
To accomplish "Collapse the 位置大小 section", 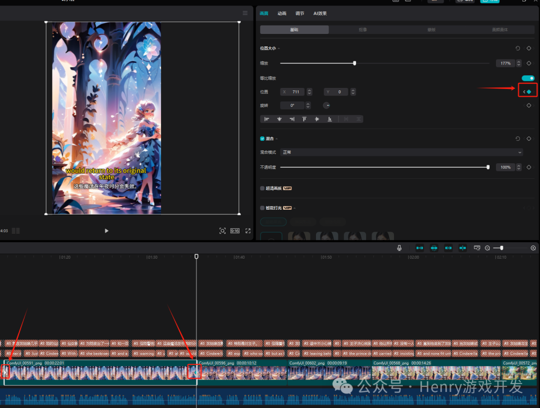I will point(278,48).
